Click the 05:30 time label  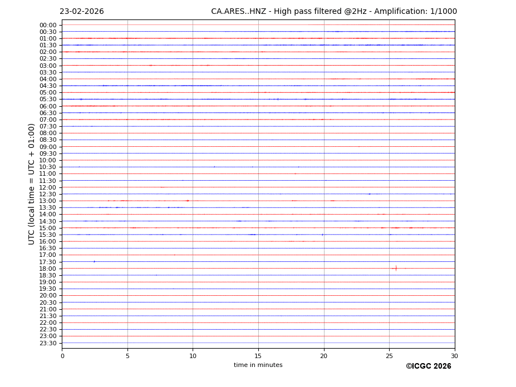coord(48,100)
